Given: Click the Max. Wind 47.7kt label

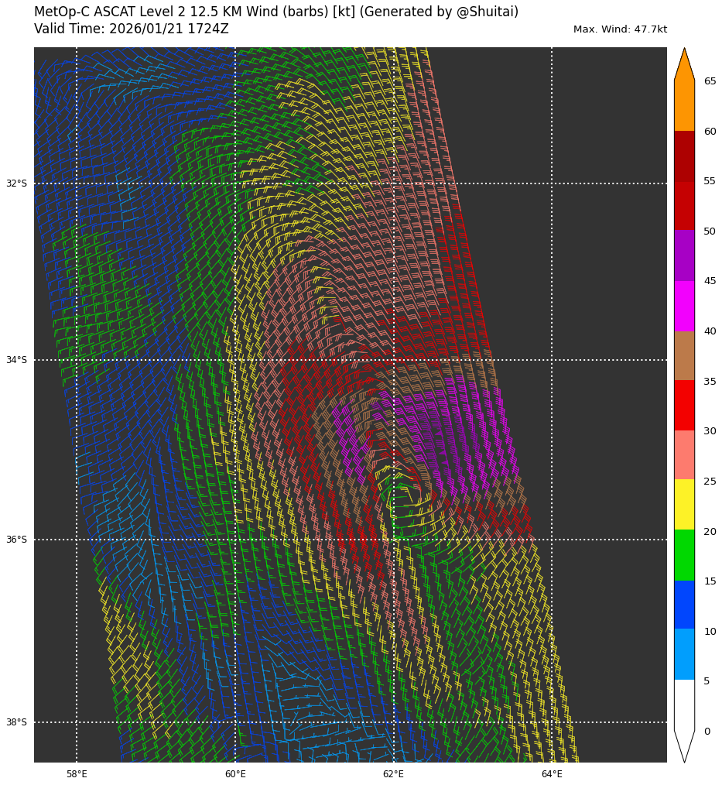Looking at the screenshot, I should tap(620, 29).
